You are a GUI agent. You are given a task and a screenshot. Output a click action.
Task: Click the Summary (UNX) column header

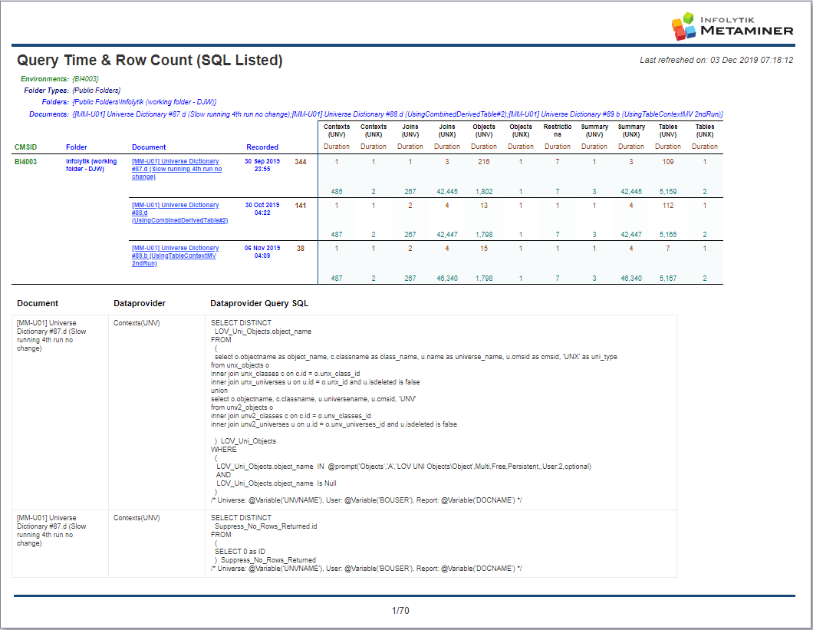coord(631,130)
